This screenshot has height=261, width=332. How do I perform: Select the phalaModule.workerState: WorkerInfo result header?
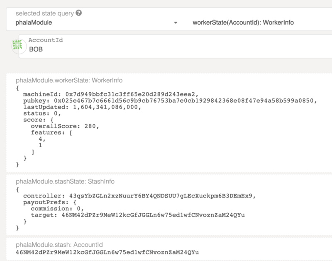tap(69, 80)
